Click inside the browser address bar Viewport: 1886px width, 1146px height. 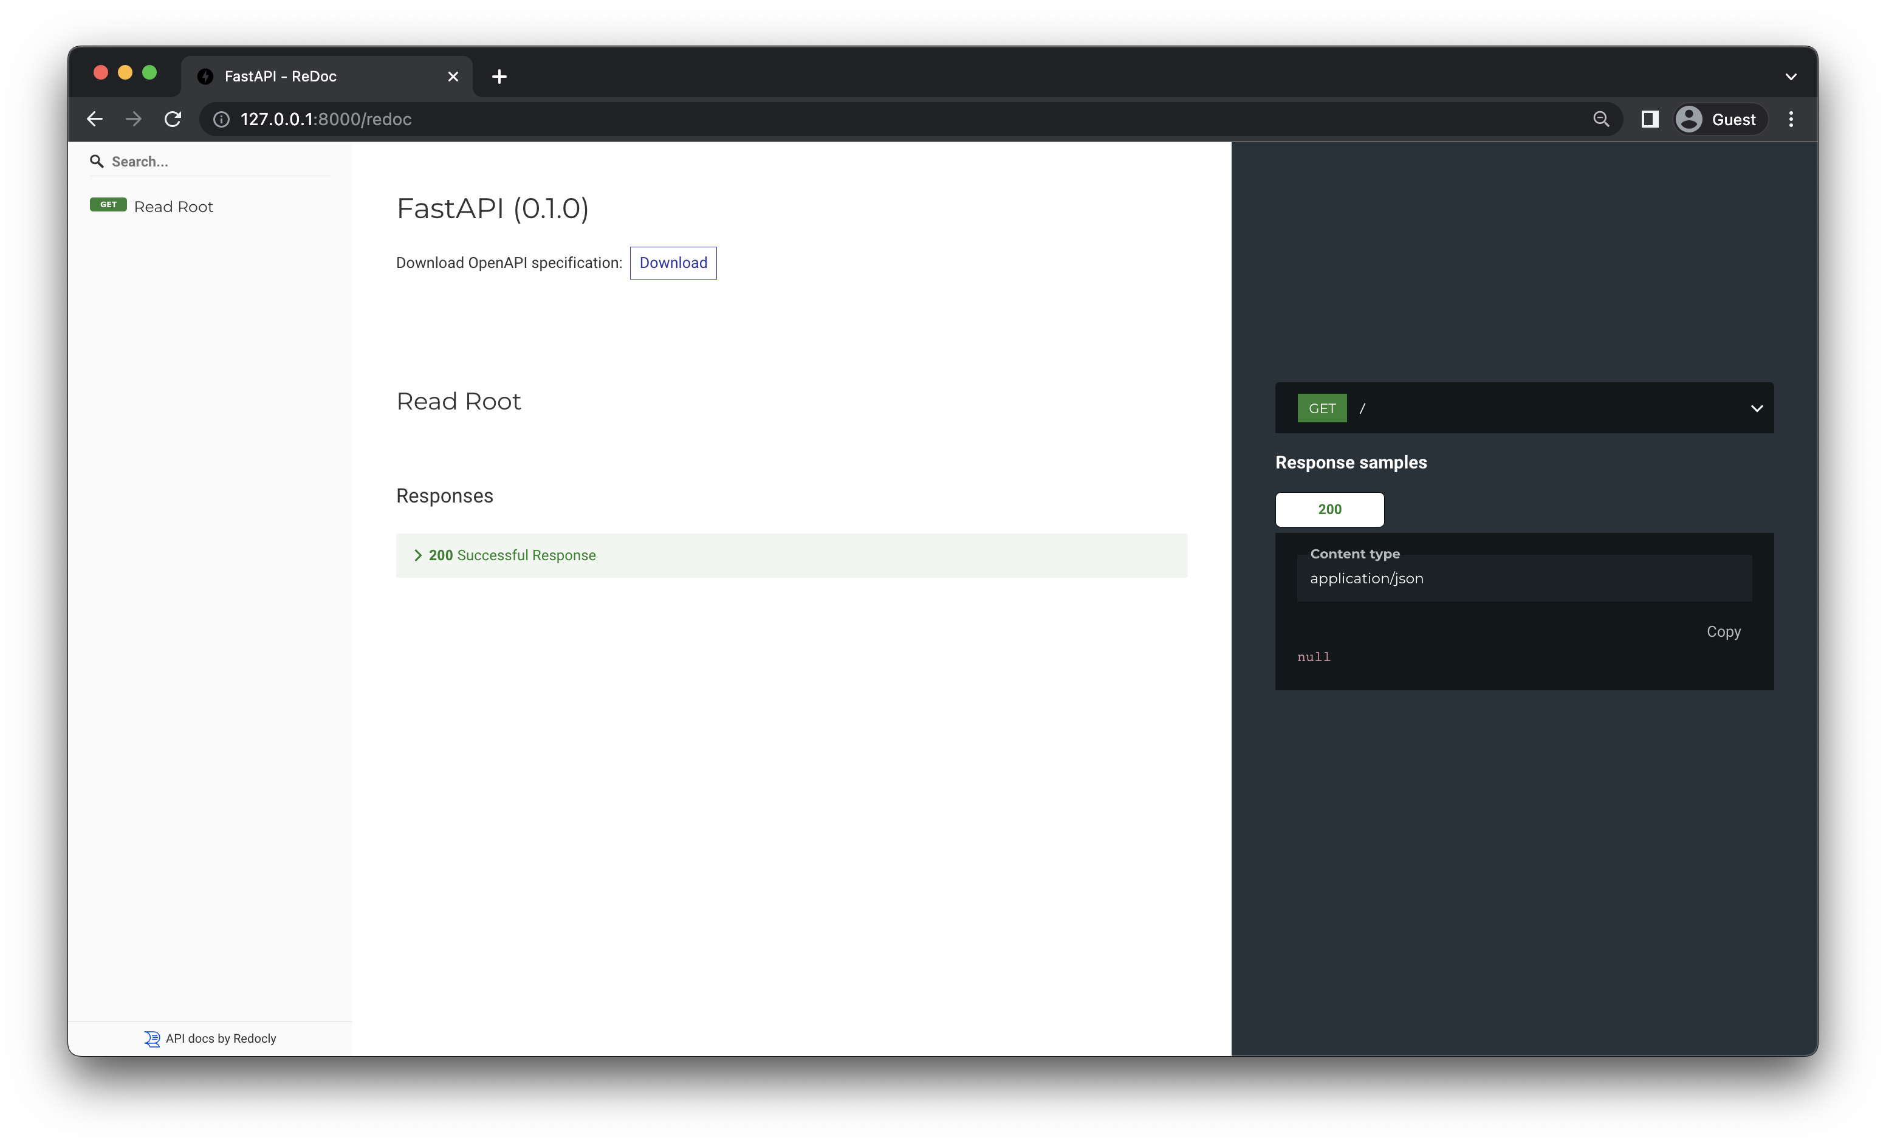click(x=536, y=120)
